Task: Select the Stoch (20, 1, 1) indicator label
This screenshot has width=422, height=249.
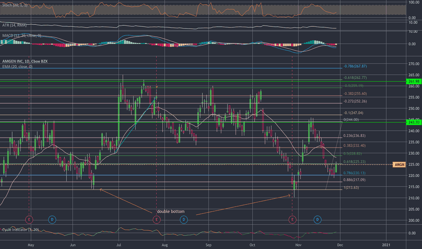Action: click(15, 5)
